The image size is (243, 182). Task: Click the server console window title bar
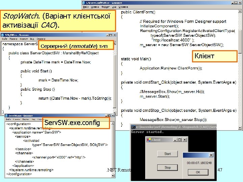tap(173, 127)
